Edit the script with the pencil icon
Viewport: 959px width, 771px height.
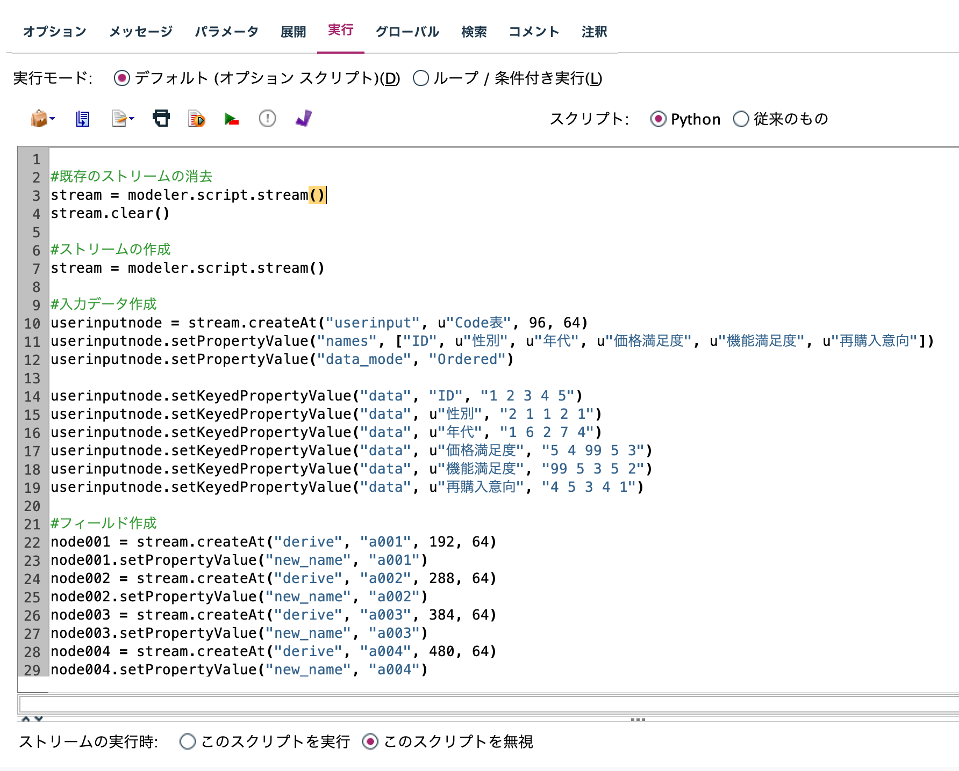[x=118, y=119]
